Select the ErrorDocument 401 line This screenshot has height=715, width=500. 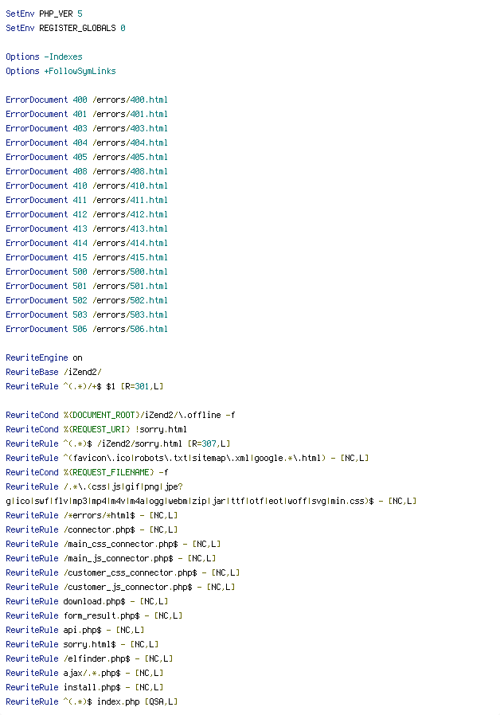click(87, 114)
